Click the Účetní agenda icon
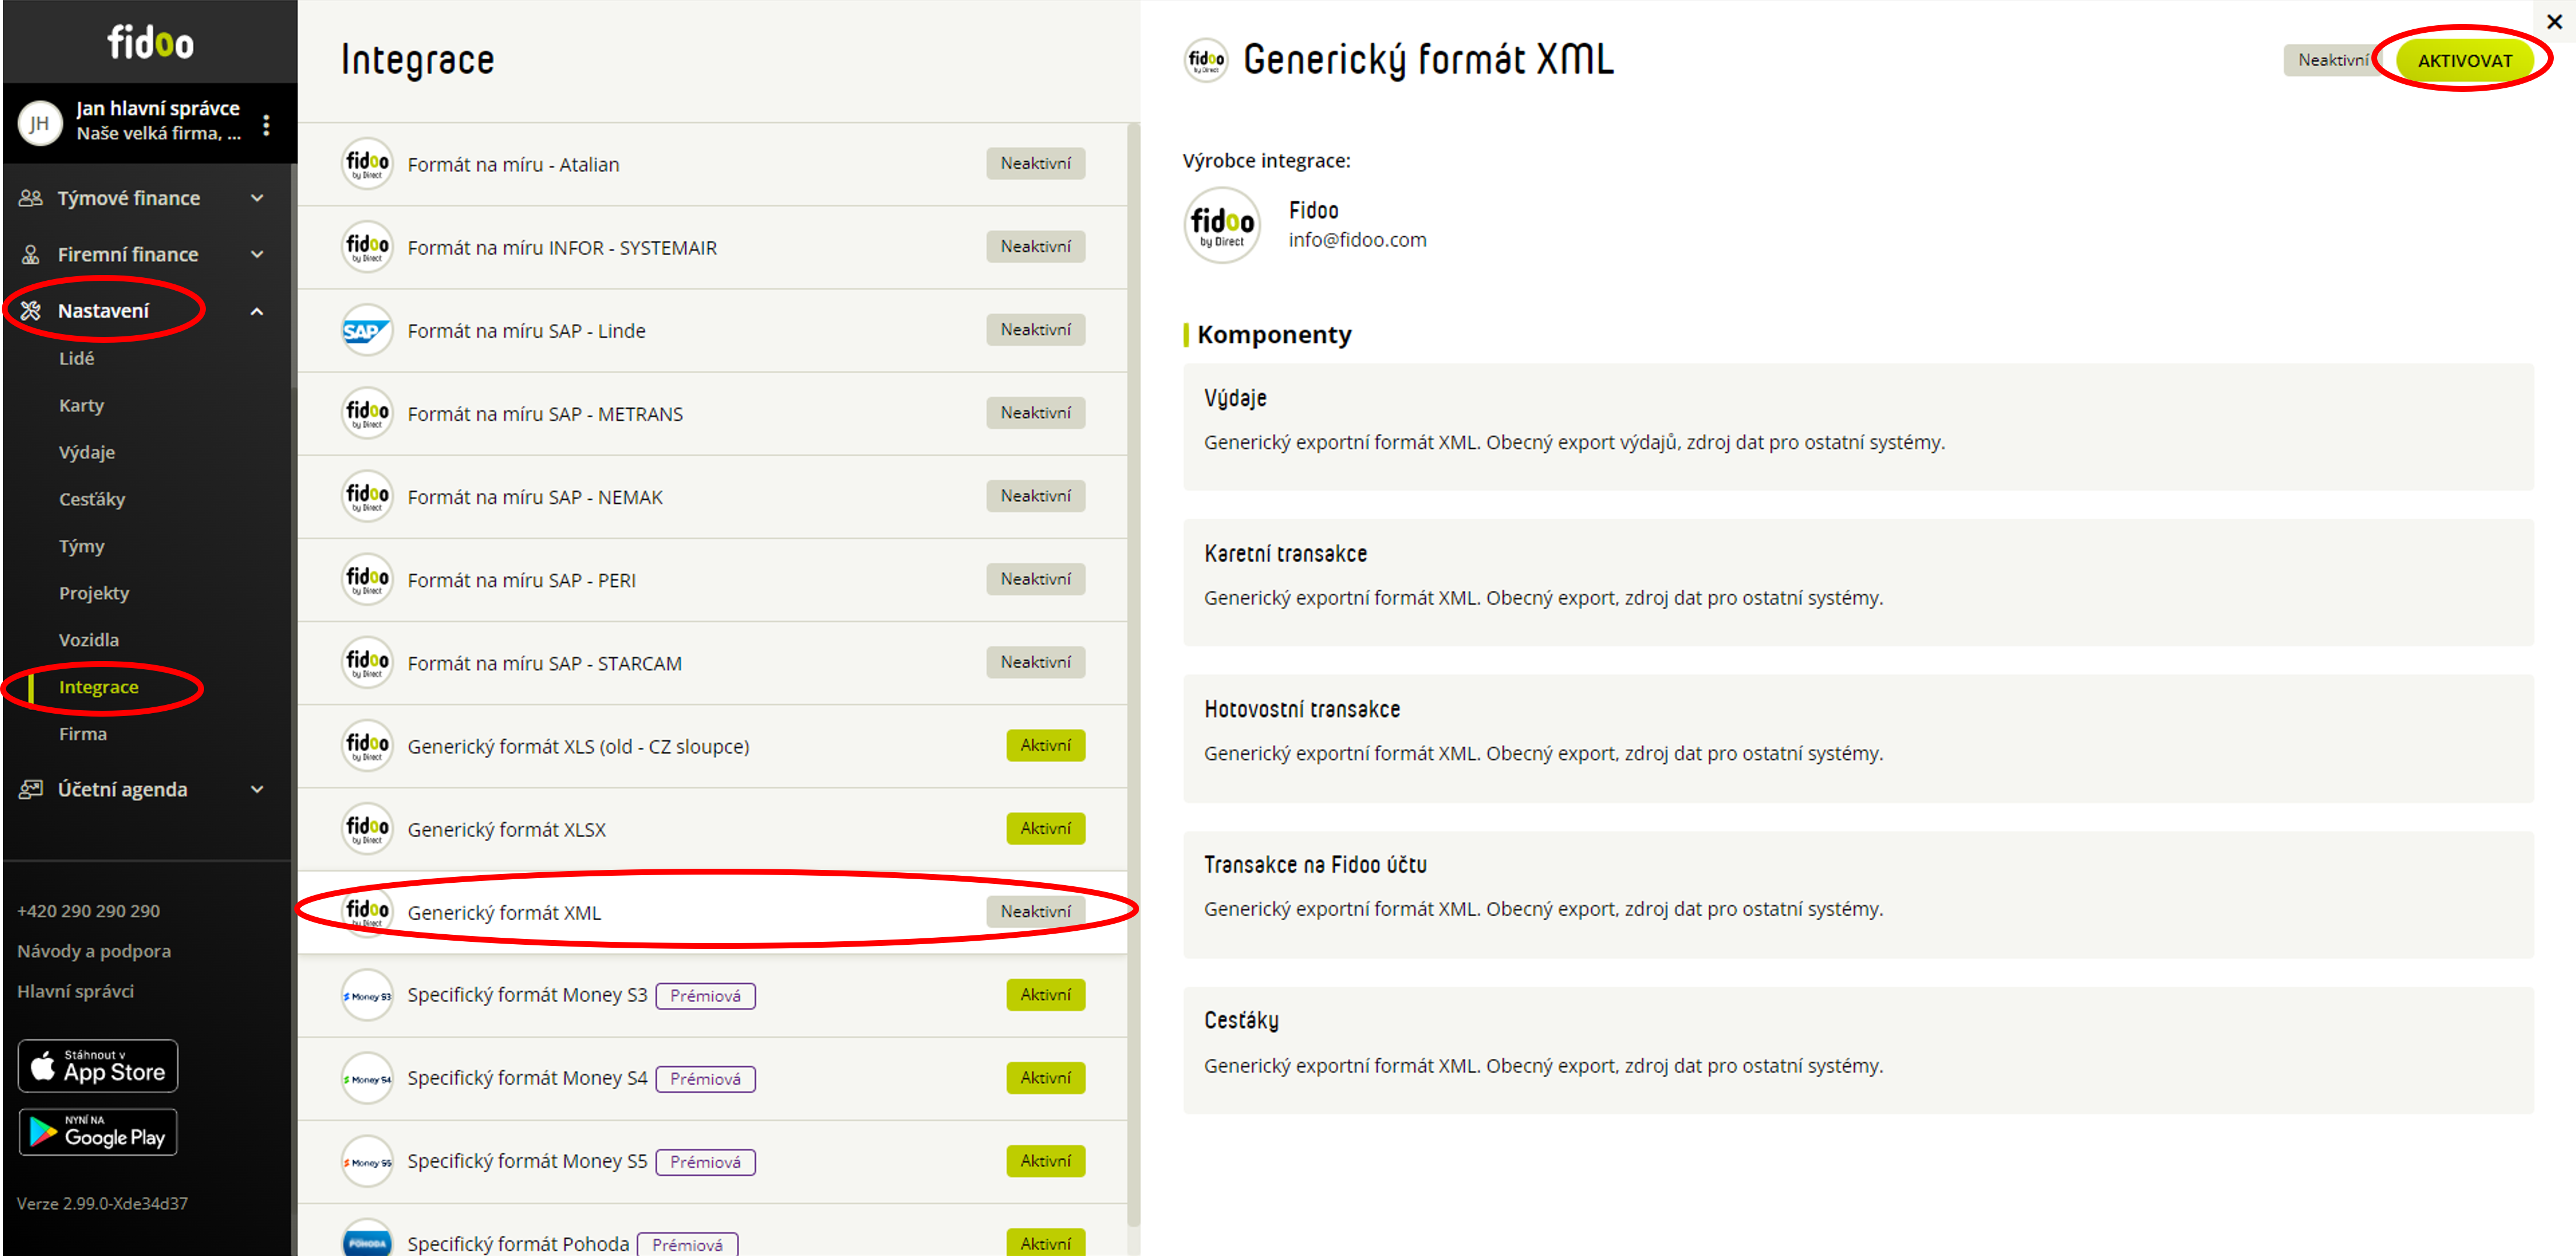2576x1256 pixels. coord(30,789)
